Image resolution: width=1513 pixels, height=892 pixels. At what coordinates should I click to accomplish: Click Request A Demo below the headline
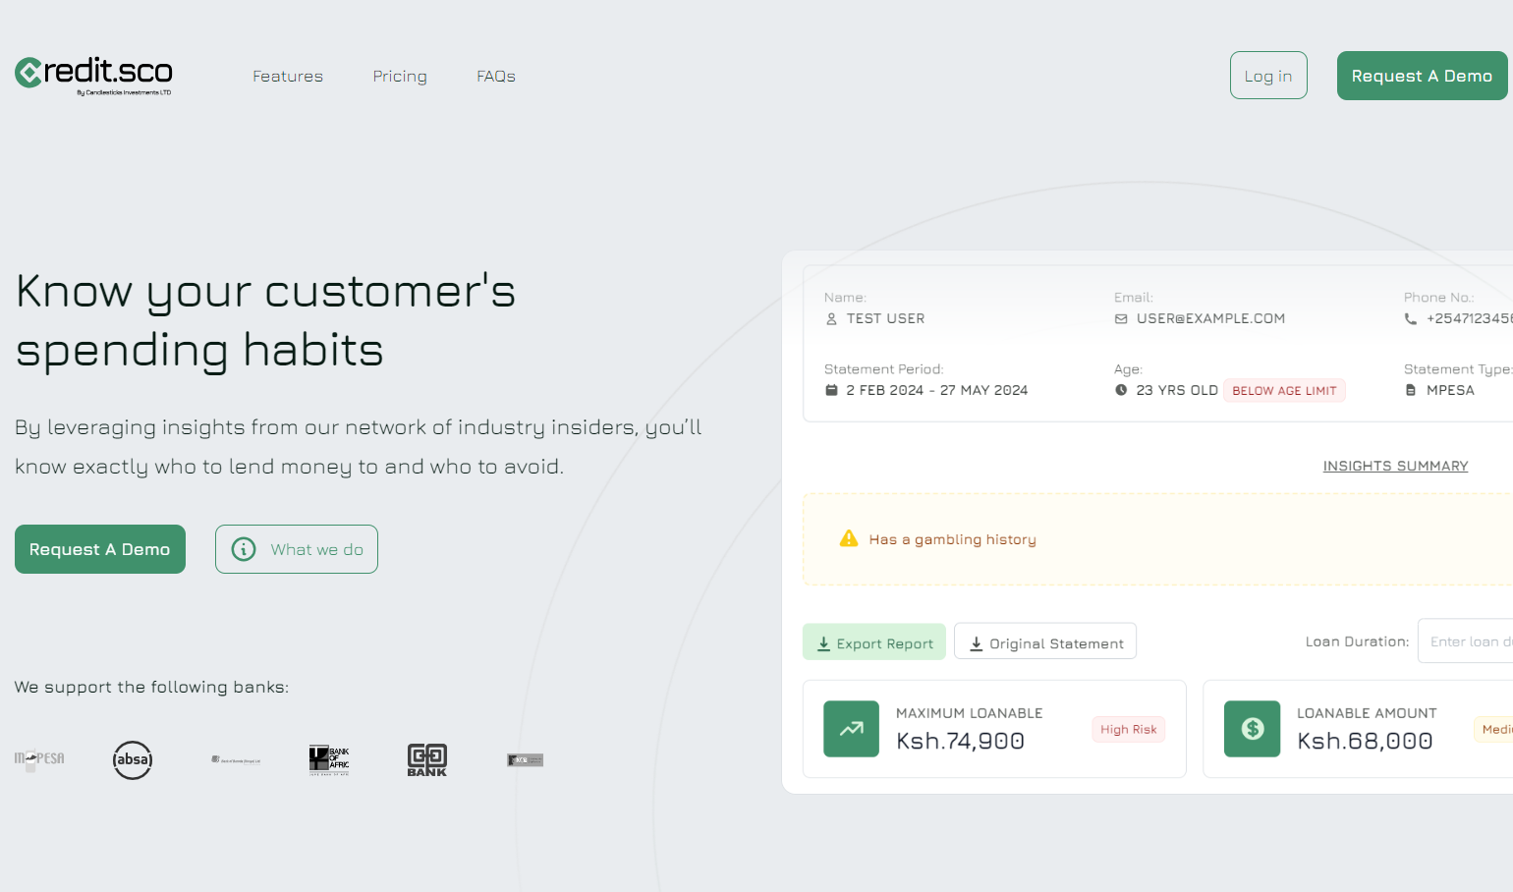[x=100, y=549]
